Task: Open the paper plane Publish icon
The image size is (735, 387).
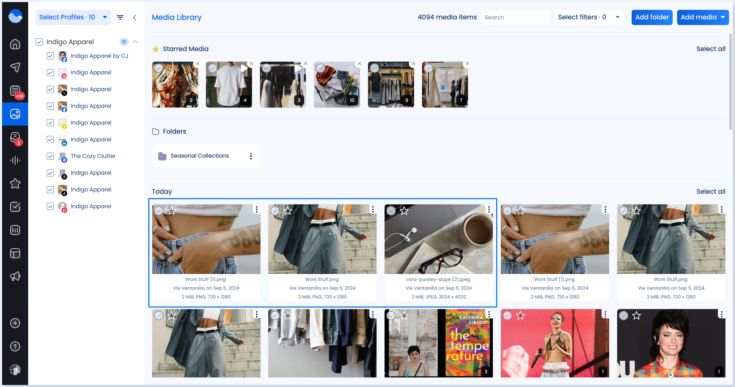Action: (15, 67)
